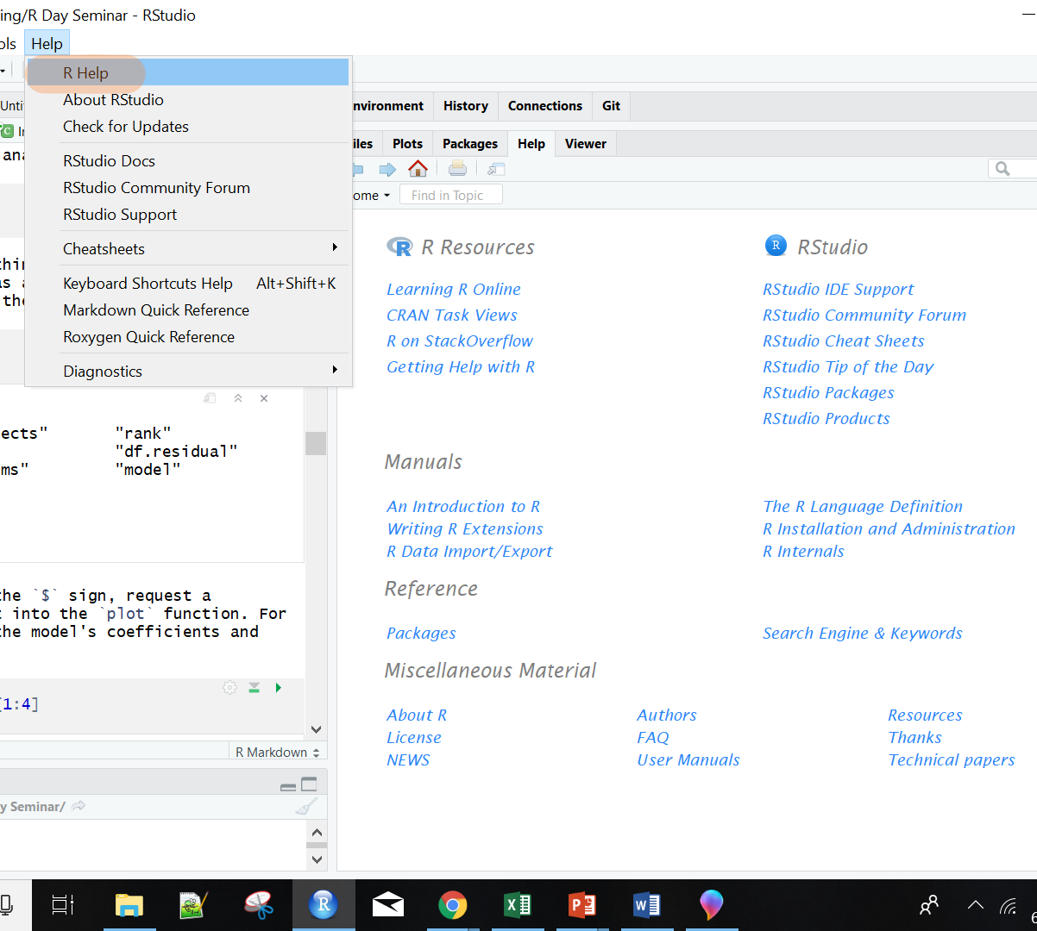
Task: Show R Help home page
Action: (418, 169)
